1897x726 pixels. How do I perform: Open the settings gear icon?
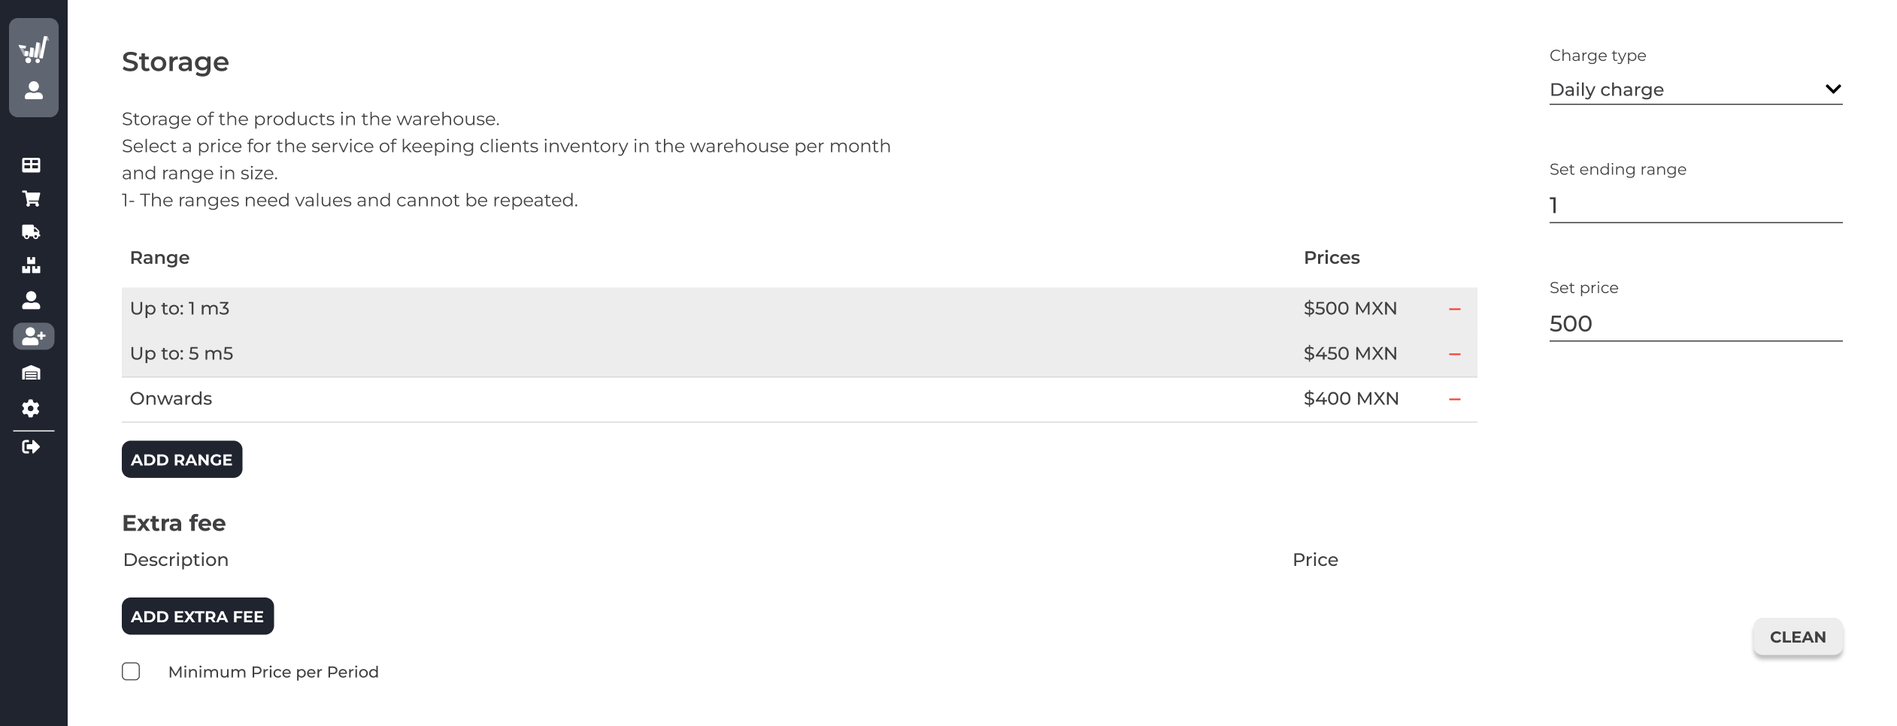point(31,408)
